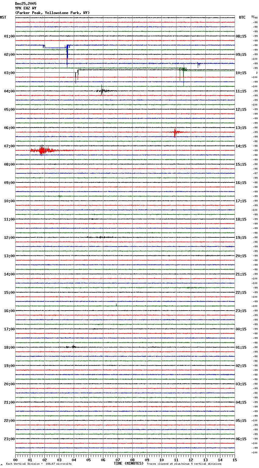Select the 15:00 MST time label
Image resolution: width=259 pixels, height=468 pixels.
(x=9, y=293)
